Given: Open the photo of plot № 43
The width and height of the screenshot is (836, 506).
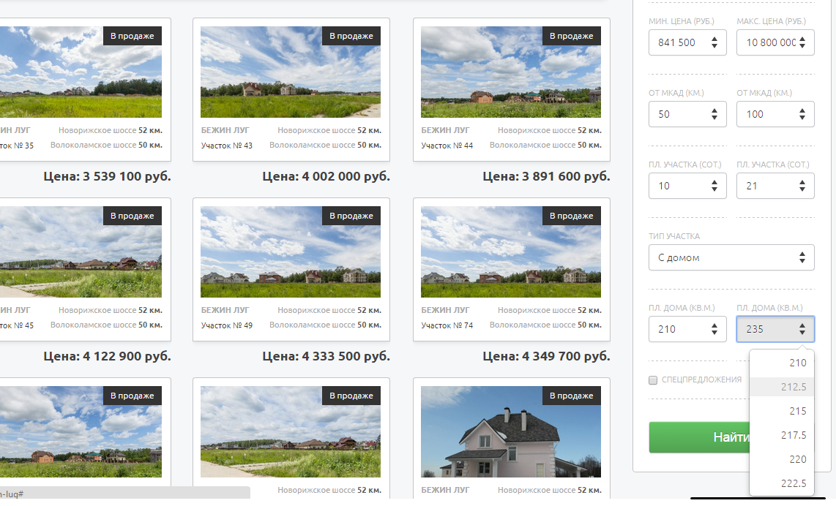Looking at the screenshot, I should click(290, 72).
